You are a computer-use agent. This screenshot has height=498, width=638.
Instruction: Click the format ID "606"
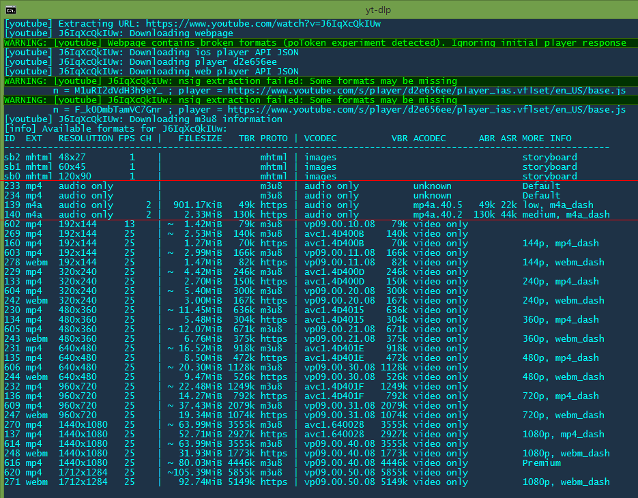[x=12, y=368]
